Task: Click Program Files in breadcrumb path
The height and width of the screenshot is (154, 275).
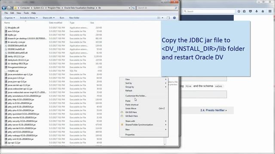Action: coord(54,8)
